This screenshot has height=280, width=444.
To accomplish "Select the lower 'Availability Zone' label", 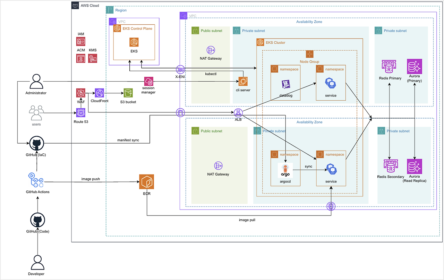I will click(x=309, y=122).
